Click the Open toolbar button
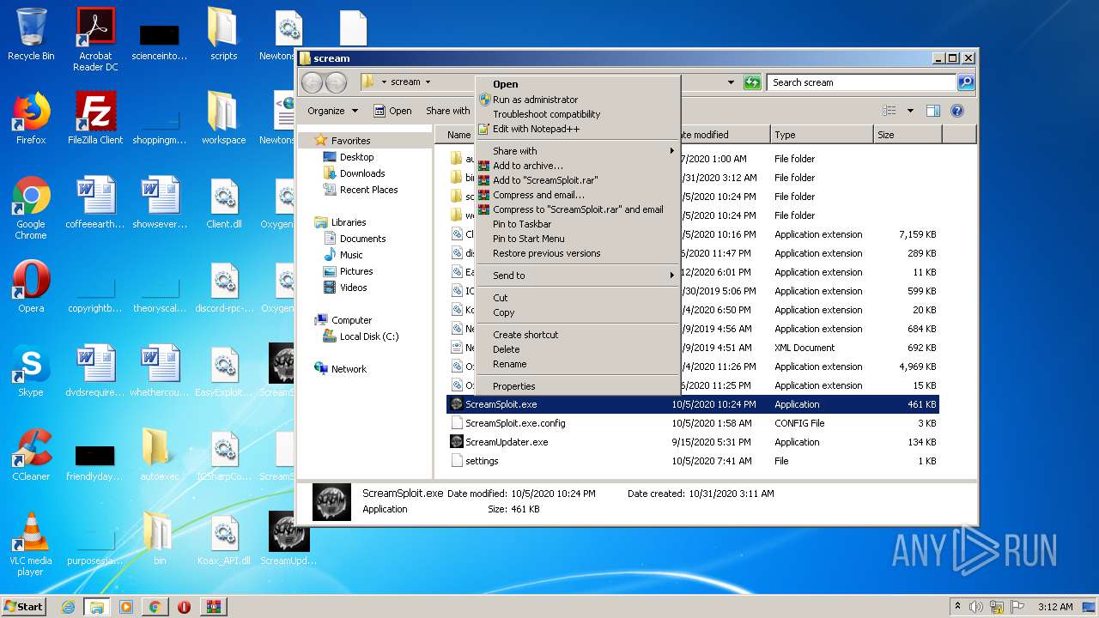This screenshot has height=618, width=1099. click(392, 111)
